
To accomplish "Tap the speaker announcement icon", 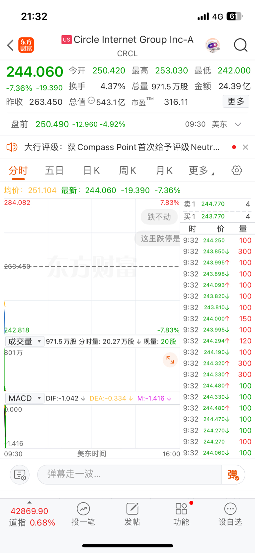I will coord(12,147).
